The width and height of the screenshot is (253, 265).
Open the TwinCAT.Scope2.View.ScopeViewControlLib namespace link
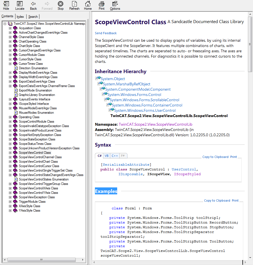[155, 124]
